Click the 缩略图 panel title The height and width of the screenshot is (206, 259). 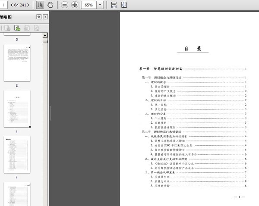(6, 17)
